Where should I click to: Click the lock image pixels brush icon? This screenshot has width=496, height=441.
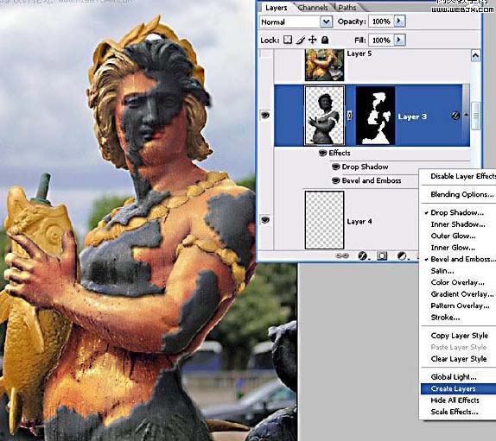coord(301,40)
